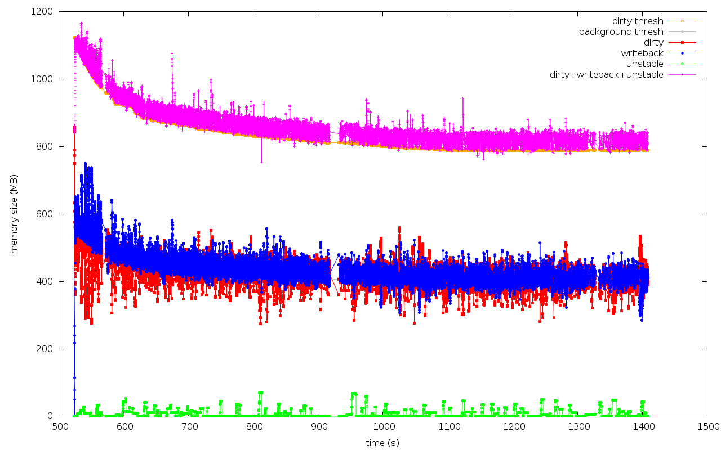Click the x-axis label 700

pos(189,426)
